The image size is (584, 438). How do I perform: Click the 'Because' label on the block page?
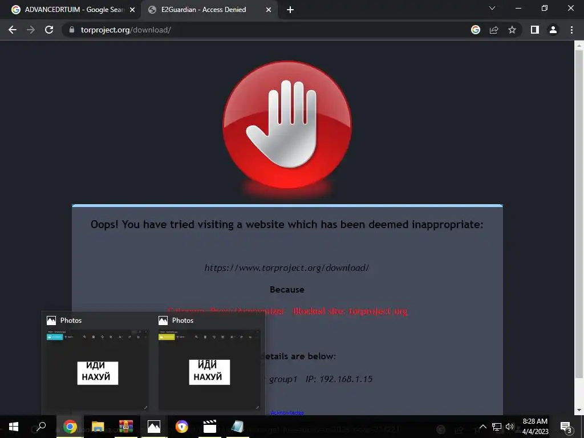[287, 289]
